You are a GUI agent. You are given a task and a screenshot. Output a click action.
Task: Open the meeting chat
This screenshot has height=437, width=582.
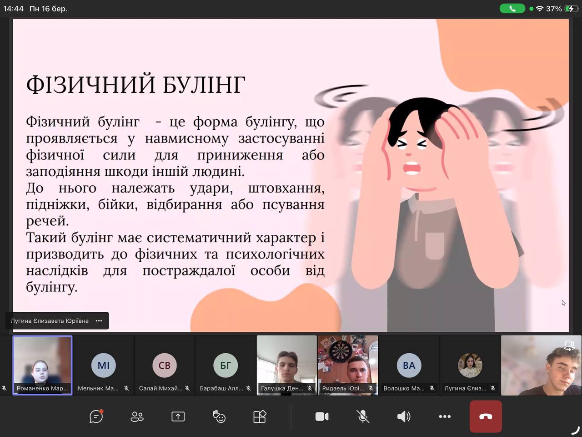(96, 417)
